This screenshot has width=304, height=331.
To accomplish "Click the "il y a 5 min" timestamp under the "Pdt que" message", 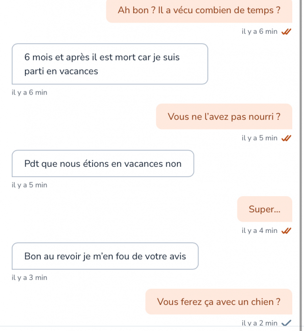I will 29,185.
